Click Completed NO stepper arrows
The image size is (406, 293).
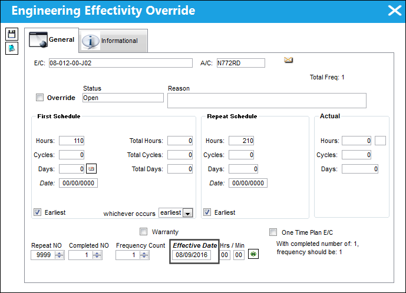click(x=97, y=255)
